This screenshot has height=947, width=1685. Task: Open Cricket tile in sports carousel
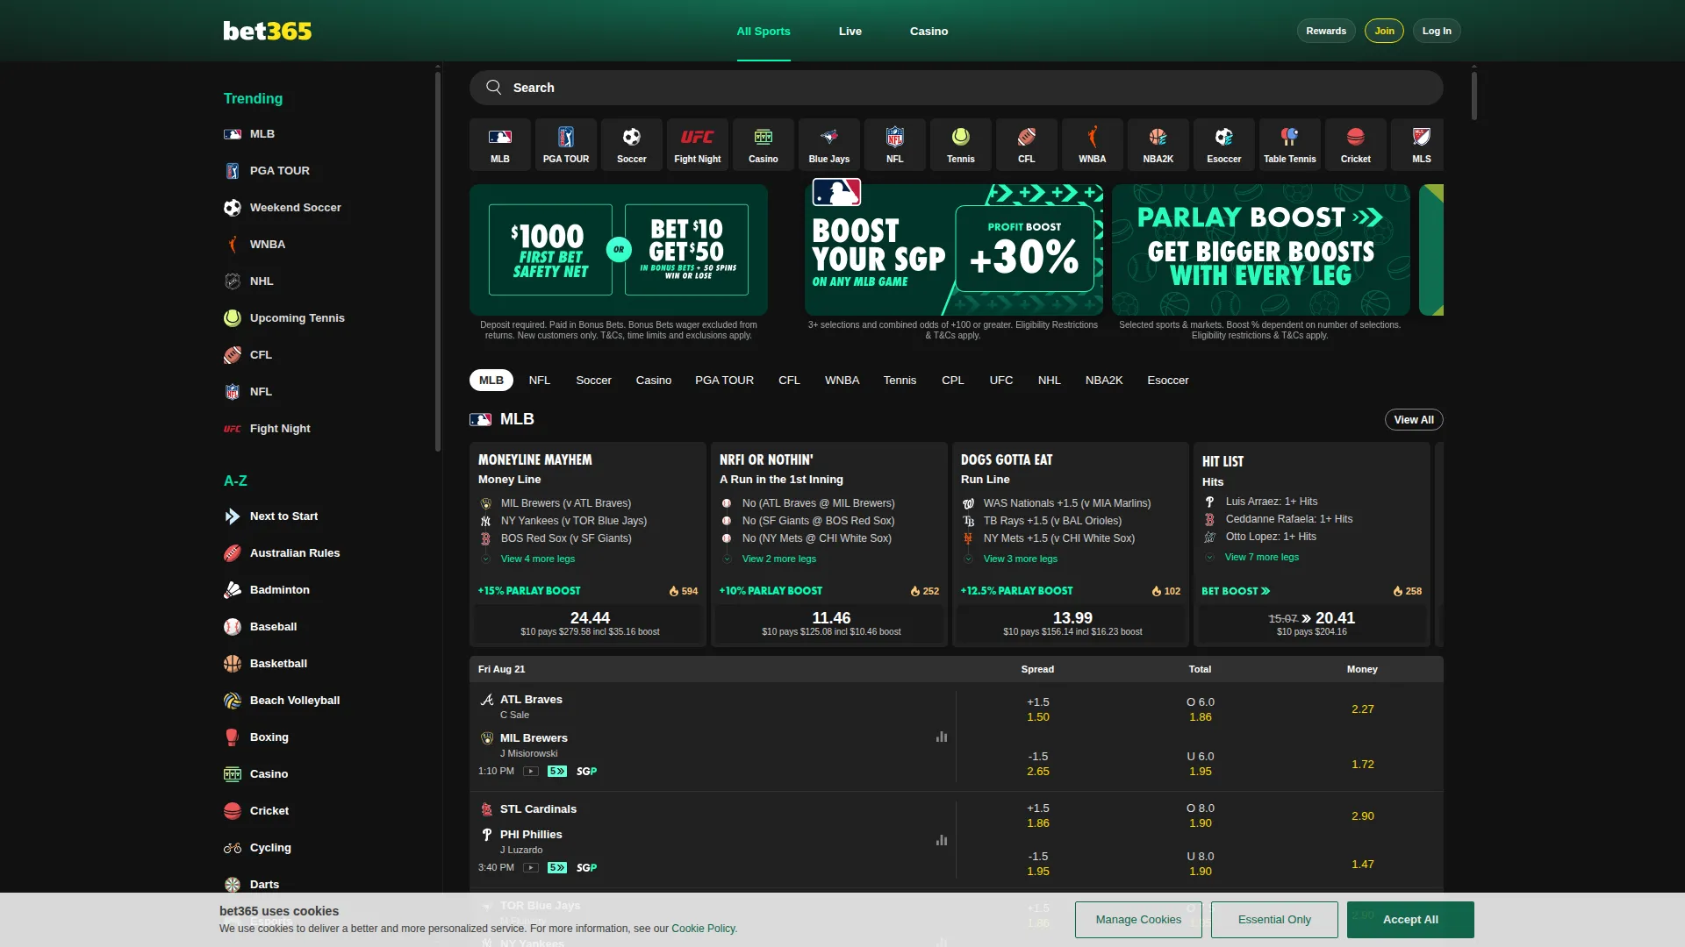click(x=1356, y=145)
